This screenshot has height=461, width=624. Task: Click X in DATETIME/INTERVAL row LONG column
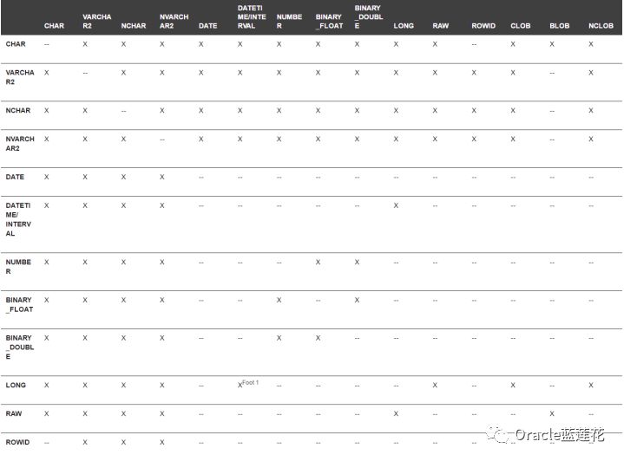coord(396,205)
